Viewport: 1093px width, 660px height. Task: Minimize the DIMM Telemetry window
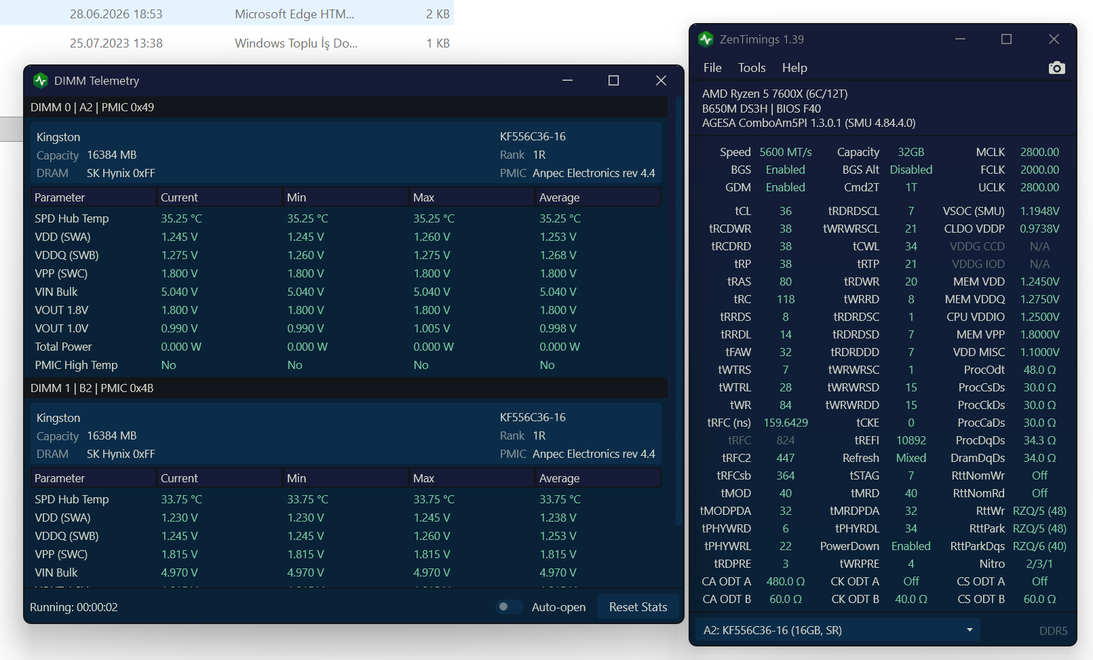(568, 80)
